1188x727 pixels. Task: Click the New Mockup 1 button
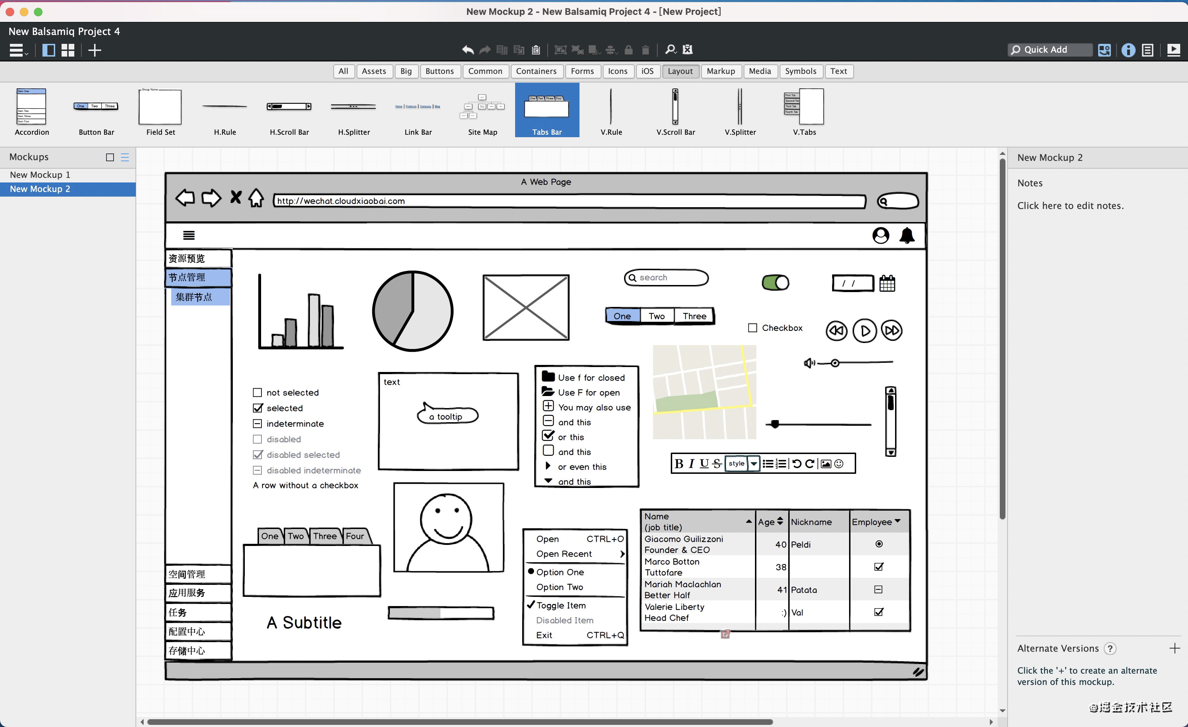pyautogui.click(x=40, y=174)
